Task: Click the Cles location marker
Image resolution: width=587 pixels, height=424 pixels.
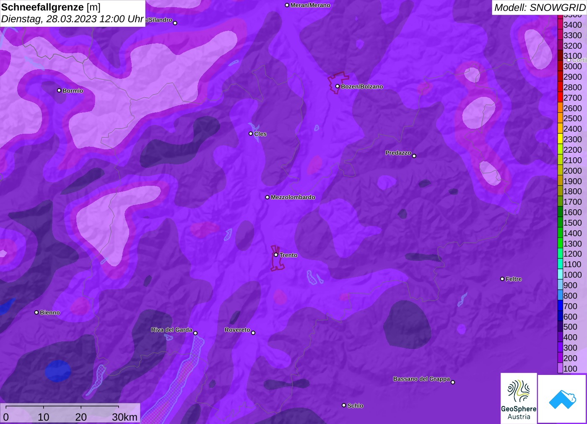Action: coord(251,134)
